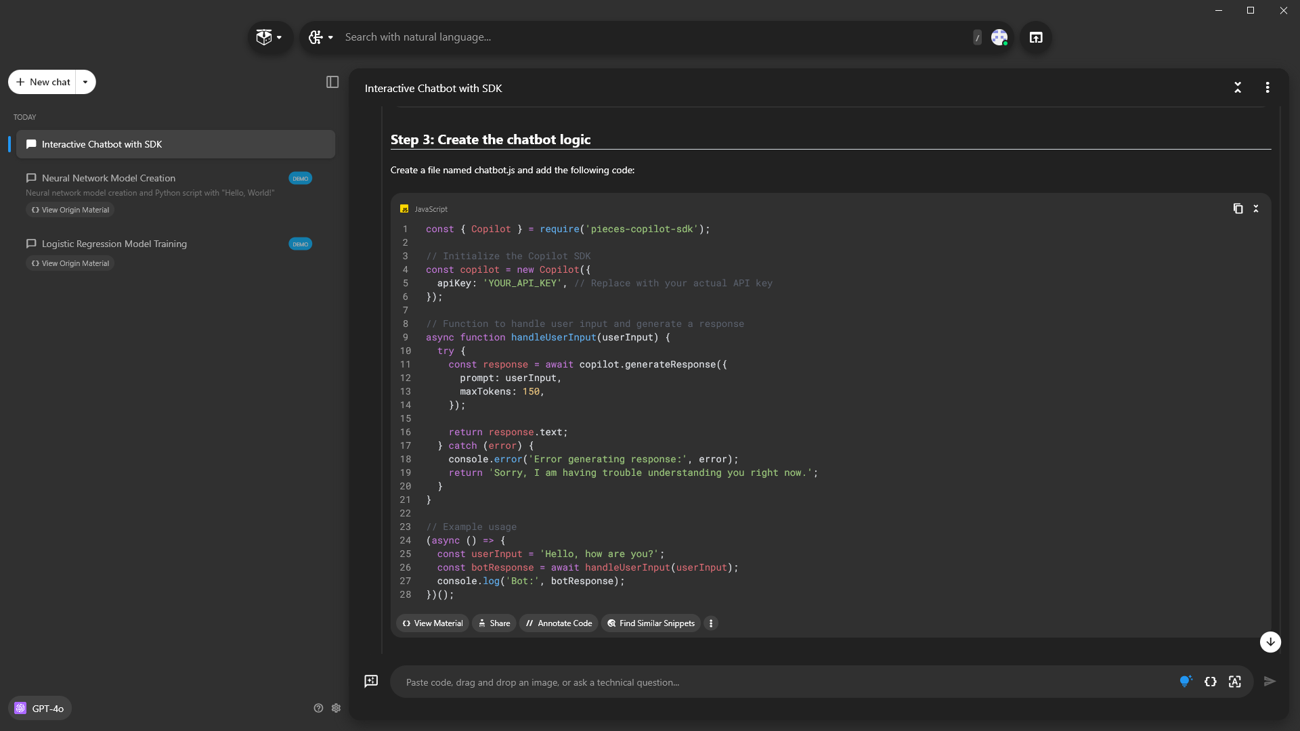Select Neural Network Model Creation chat
The height and width of the screenshot is (731, 1300).
coord(108,178)
